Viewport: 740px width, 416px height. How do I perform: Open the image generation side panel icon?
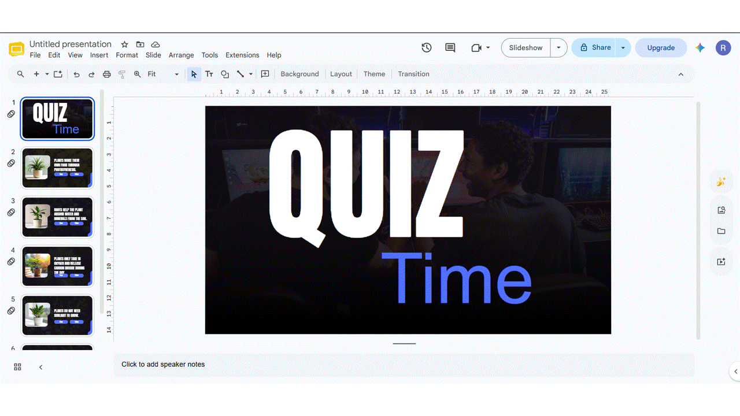point(721,182)
